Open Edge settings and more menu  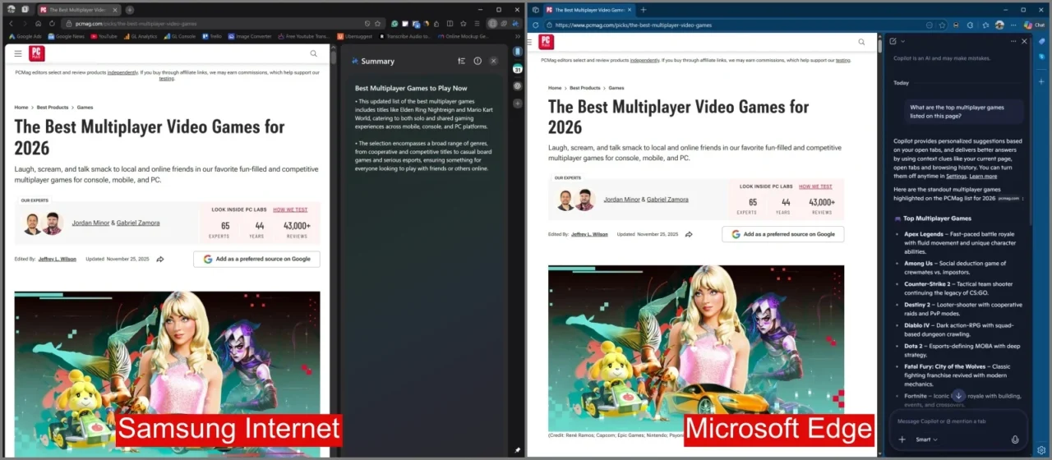point(1013,25)
